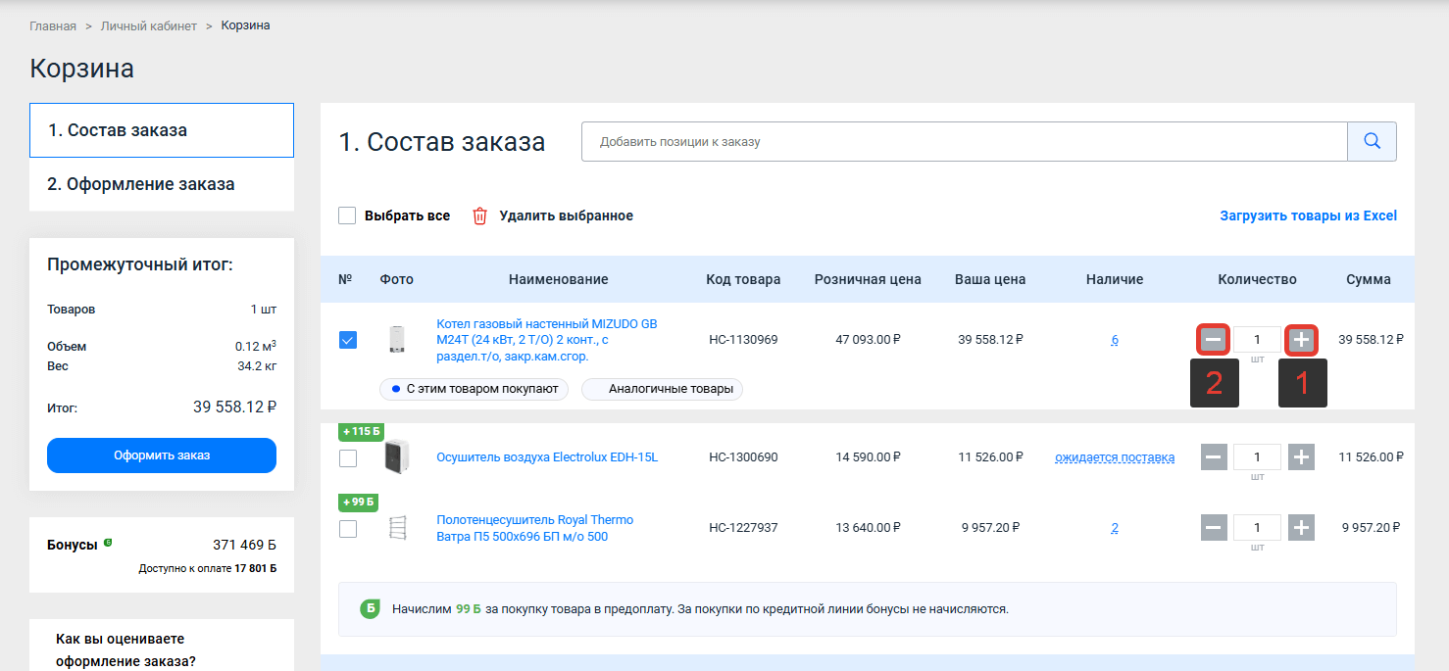Tick the Royal Thermo towel dryer checkbox
The width and height of the screenshot is (1449, 671).
(x=348, y=529)
